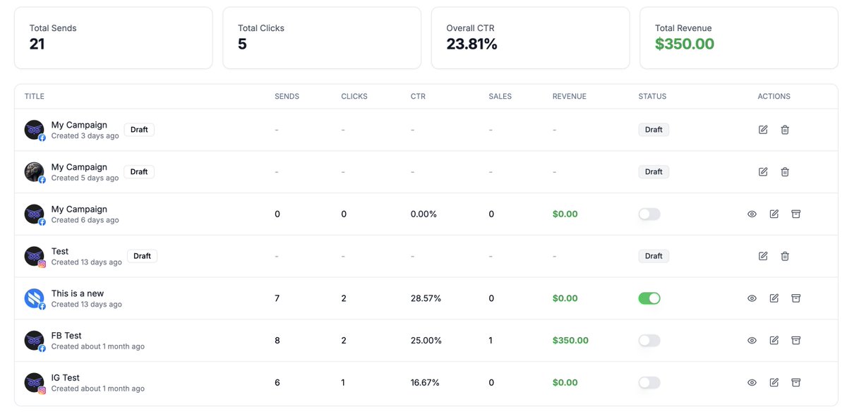
Task: Click avatar of My Campaign created 3 days ago
Action: pos(35,130)
